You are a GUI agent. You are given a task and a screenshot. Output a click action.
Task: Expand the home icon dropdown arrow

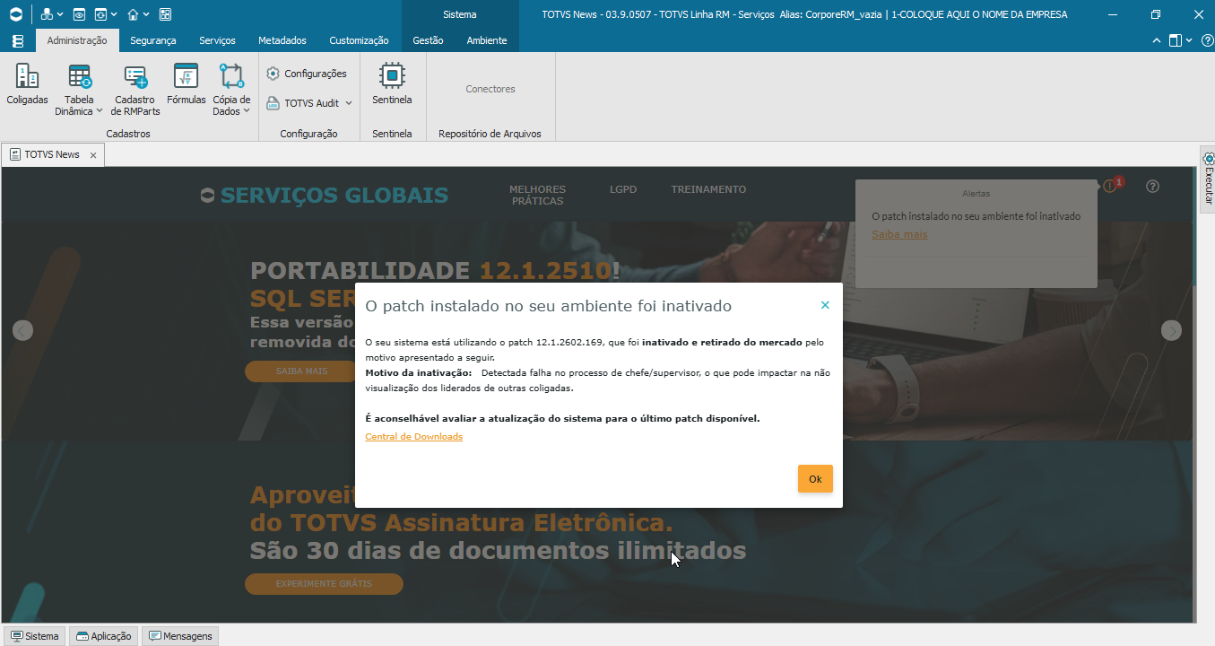pos(146,15)
